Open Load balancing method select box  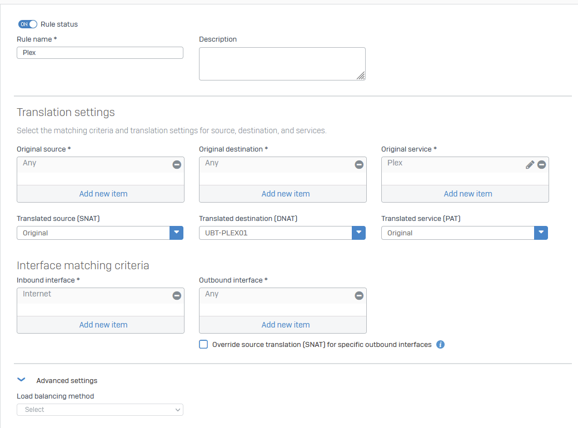[x=100, y=410]
